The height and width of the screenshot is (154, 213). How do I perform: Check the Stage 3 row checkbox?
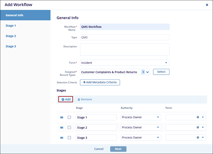point(69,138)
